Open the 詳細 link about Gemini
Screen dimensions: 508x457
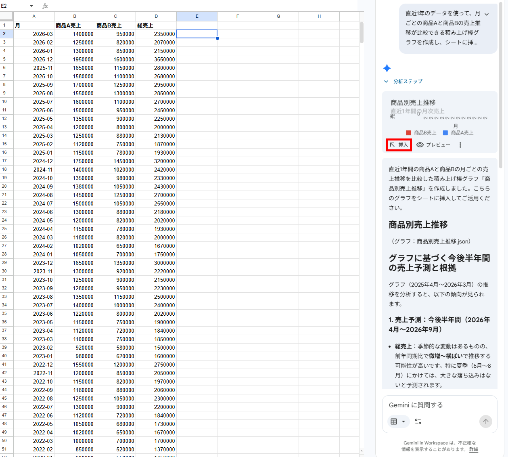point(474,449)
